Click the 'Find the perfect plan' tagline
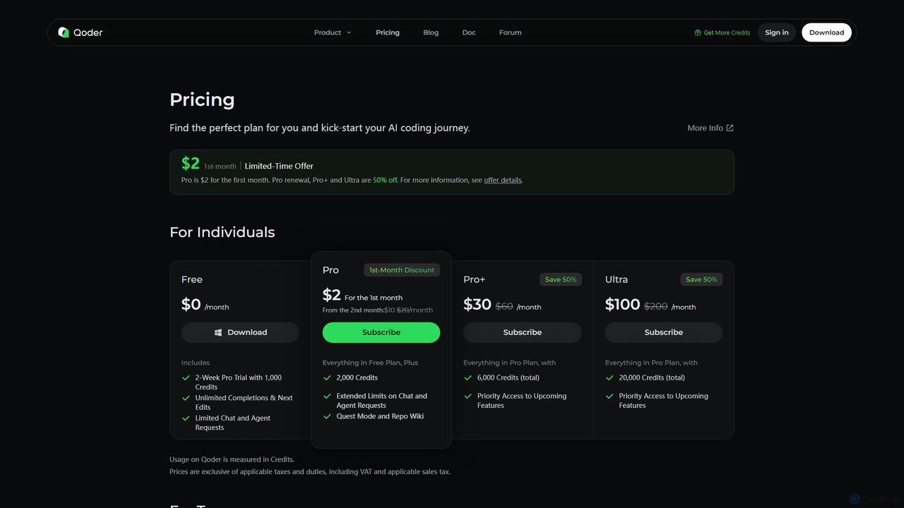This screenshot has height=508, width=904. click(319, 128)
